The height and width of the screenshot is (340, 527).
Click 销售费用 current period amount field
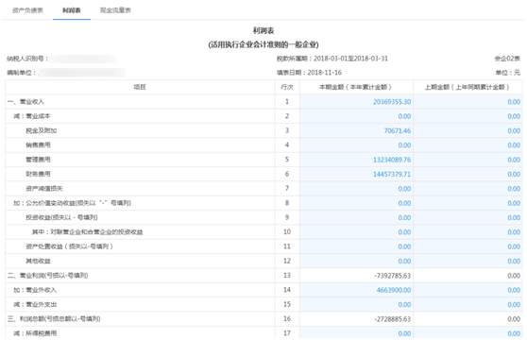coord(356,145)
